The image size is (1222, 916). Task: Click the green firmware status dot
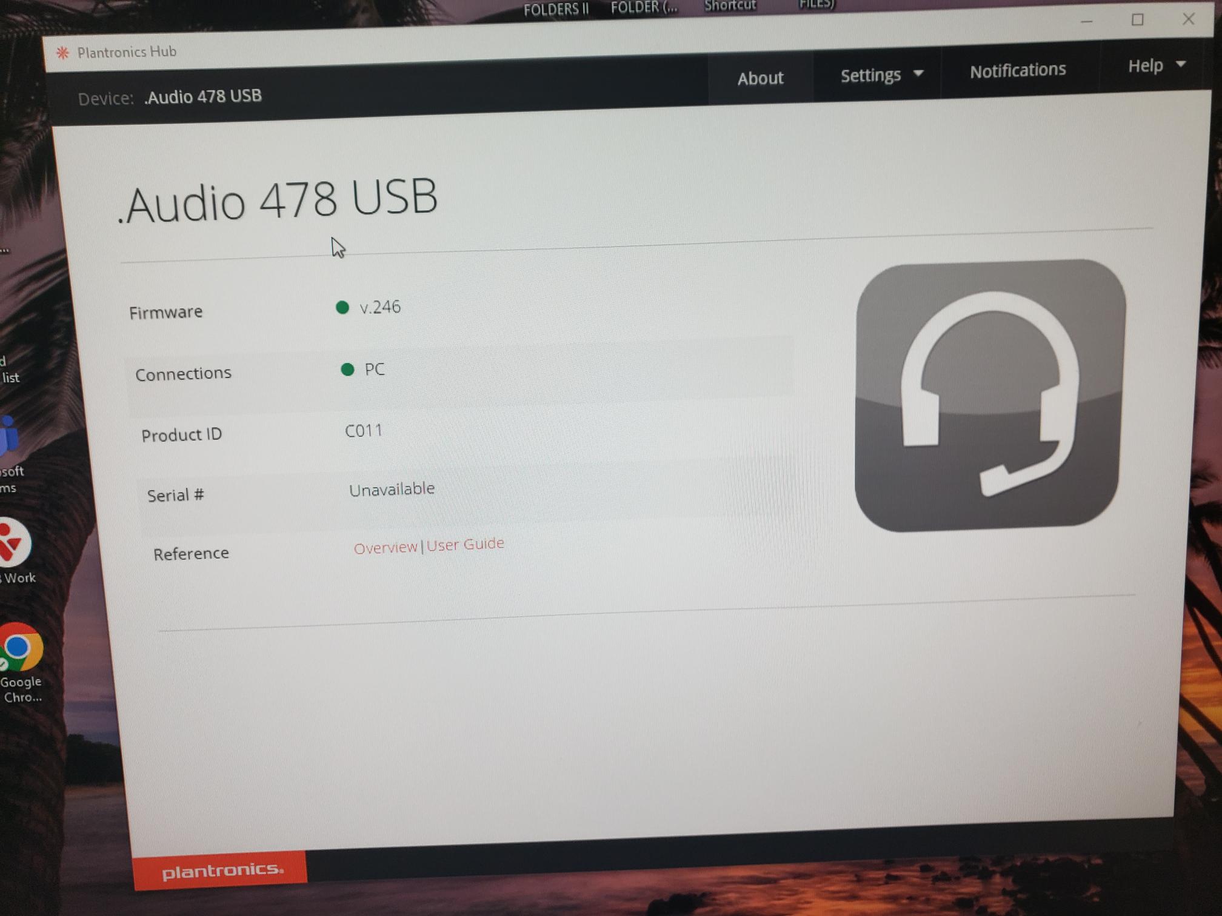pyautogui.click(x=342, y=307)
